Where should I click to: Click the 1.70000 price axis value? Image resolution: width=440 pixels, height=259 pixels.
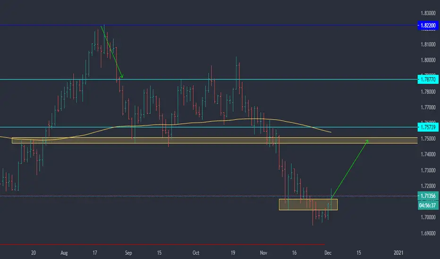[428, 217]
